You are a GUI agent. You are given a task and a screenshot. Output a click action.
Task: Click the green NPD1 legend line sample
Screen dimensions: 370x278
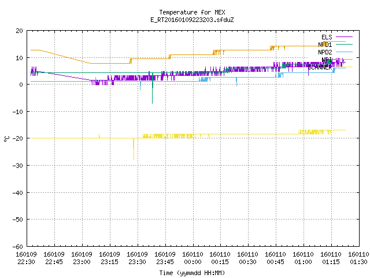click(x=345, y=45)
